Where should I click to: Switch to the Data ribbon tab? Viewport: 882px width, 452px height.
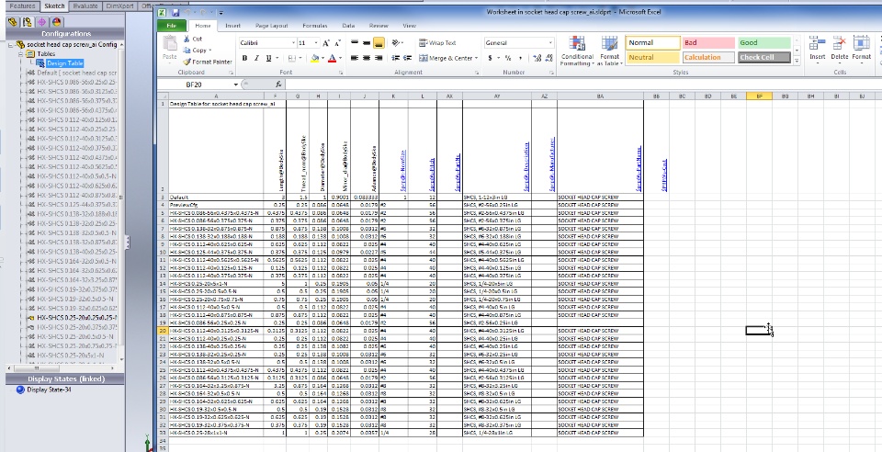pos(349,26)
